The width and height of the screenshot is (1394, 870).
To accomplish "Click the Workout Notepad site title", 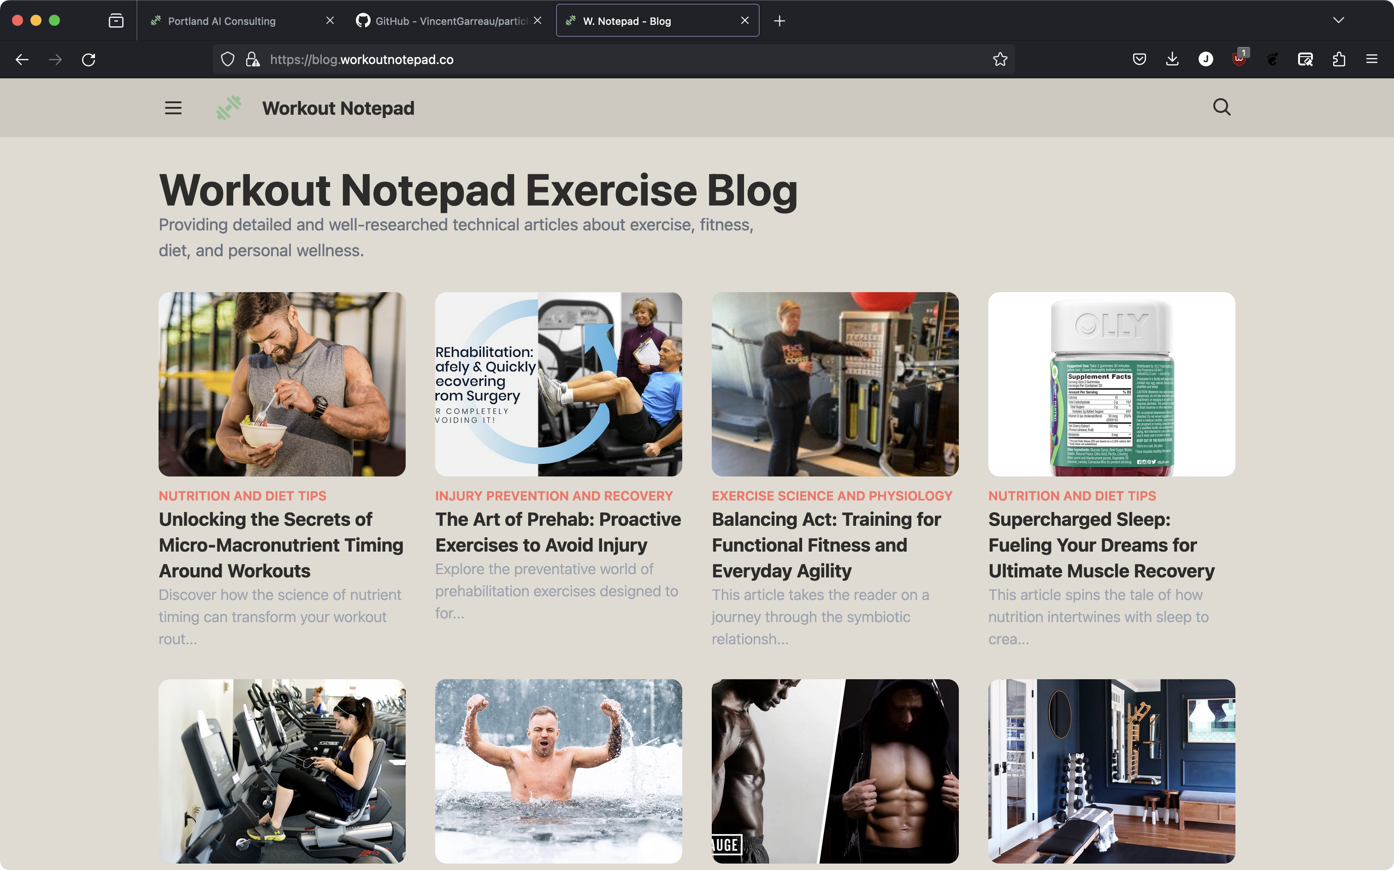I will tap(338, 108).
